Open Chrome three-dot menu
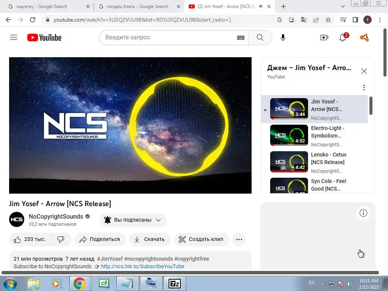 pos(380,20)
